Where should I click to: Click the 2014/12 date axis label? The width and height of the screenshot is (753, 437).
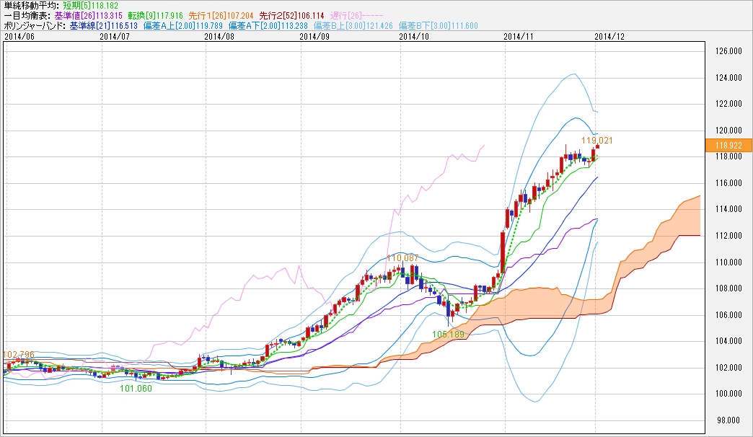[609, 35]
